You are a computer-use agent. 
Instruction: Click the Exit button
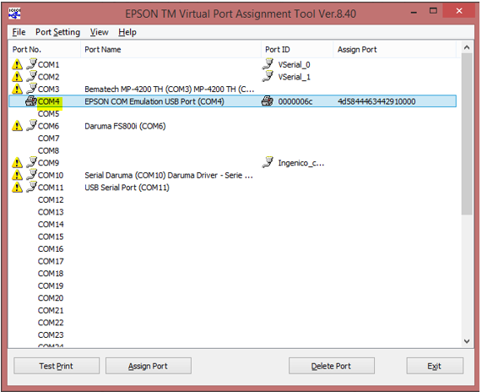coord(435,366)
